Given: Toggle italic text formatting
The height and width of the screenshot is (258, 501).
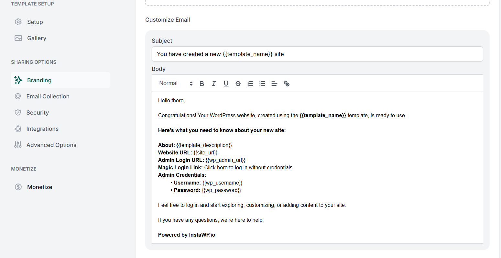Looking at the screenshot, I should tap(214, 84).
